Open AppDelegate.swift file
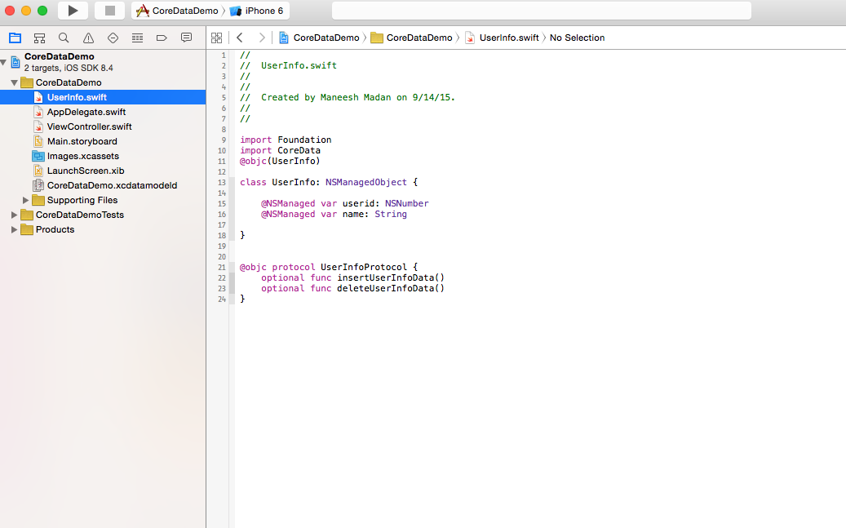 (x=86, y=112)
